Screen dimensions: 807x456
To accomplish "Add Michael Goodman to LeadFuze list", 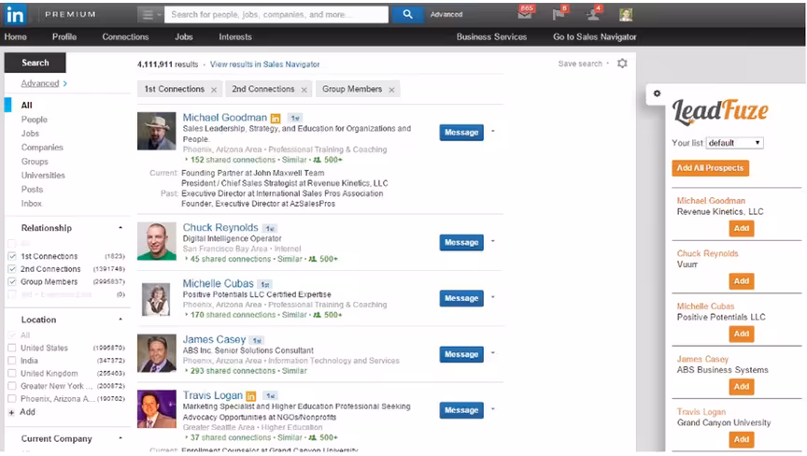I will pyautogui.click(x=741, y=229).
